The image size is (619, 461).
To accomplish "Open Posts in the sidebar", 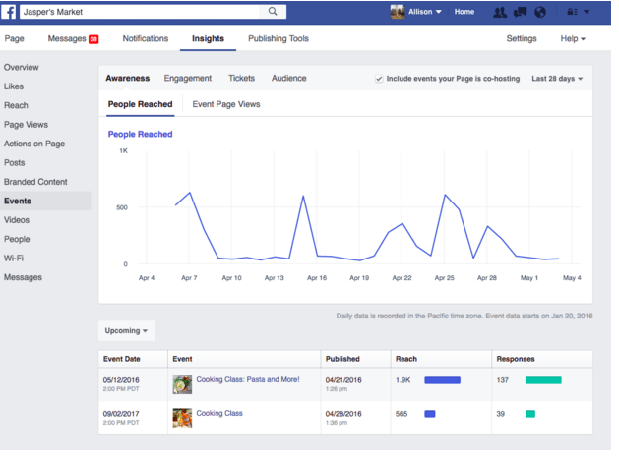I will [x=15, y=163].
